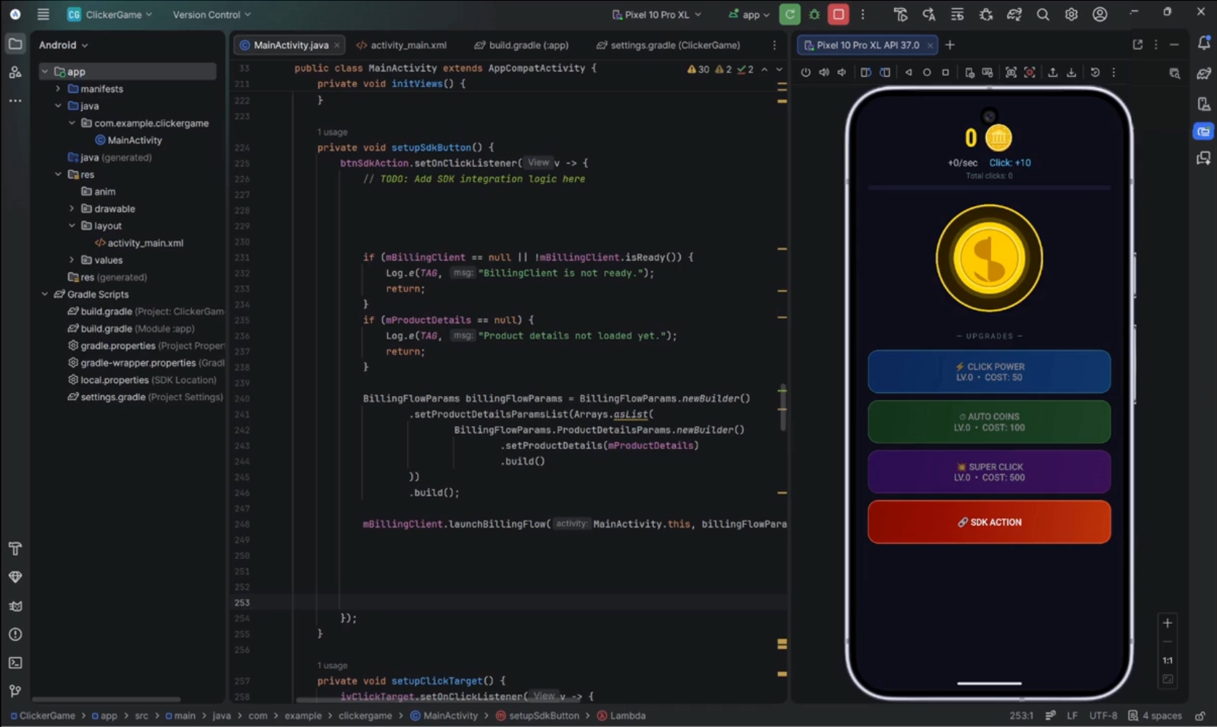Toggle read-only lock in status bar
The image size is (1217, 727).
1199,716
